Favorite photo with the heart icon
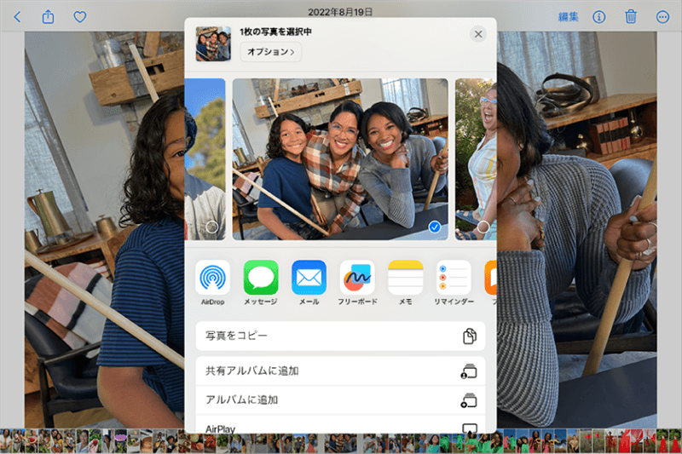Viewport: 682px width, 454px height. 80,16
